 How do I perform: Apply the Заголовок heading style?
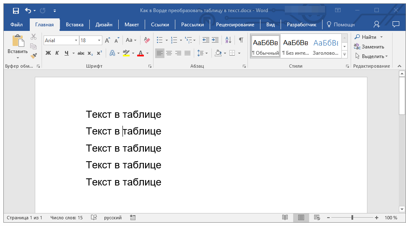click(326, 47)
